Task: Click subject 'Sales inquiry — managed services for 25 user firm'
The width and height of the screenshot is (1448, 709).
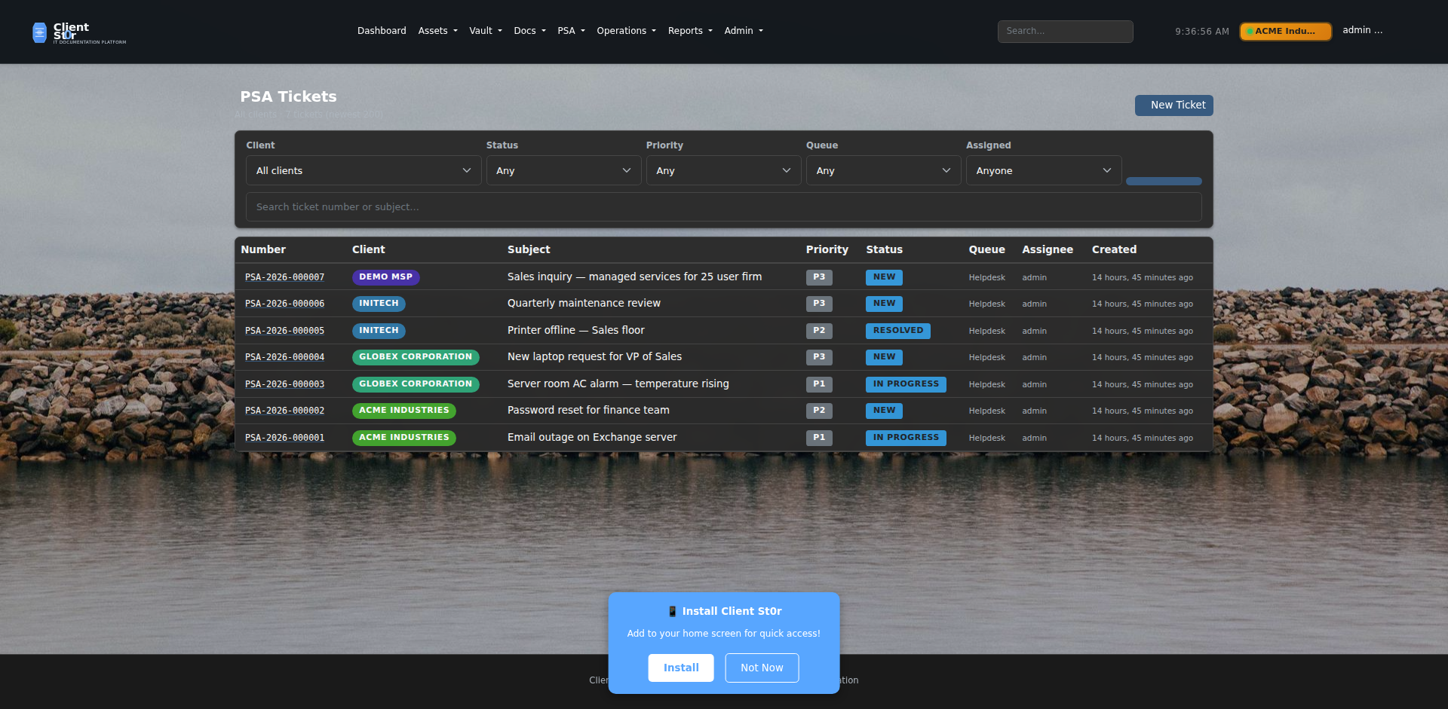Action: tap(634, 277)
